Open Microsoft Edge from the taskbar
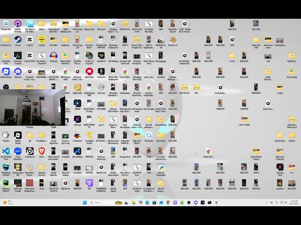 (147, 202)
